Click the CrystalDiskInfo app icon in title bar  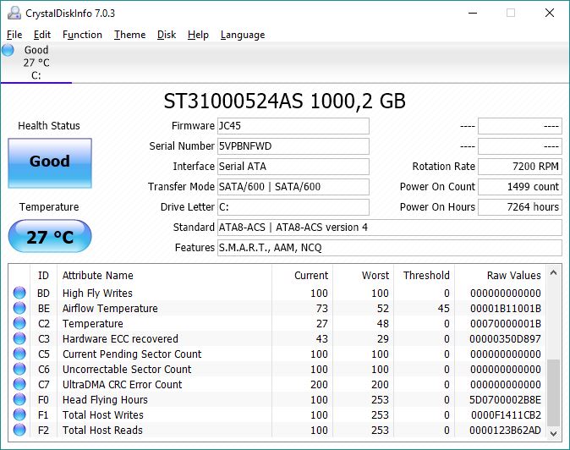(14, 13)
